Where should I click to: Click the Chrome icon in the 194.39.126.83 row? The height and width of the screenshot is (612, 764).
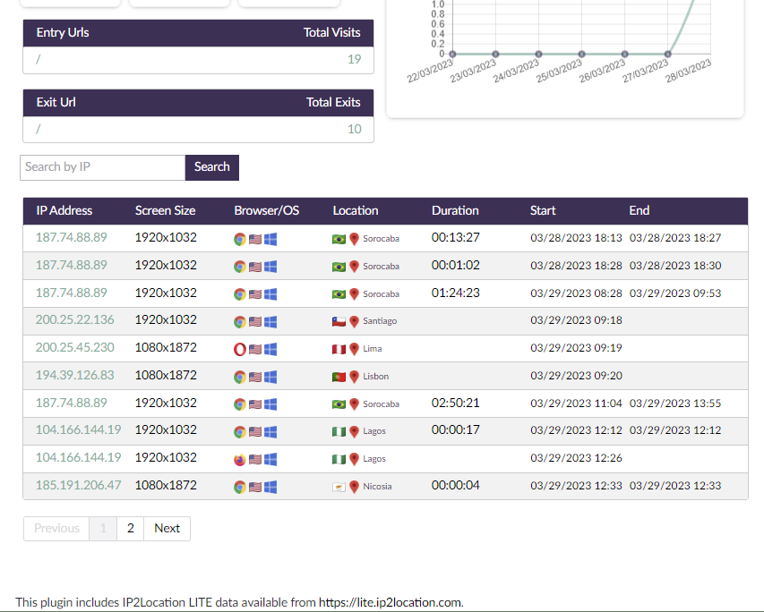[x=240, y=377]
